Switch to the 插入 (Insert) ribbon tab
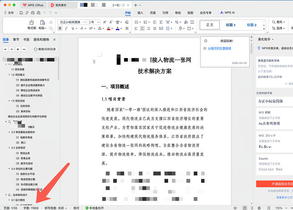This screenshot has width=293, height=210. point(140,13)
